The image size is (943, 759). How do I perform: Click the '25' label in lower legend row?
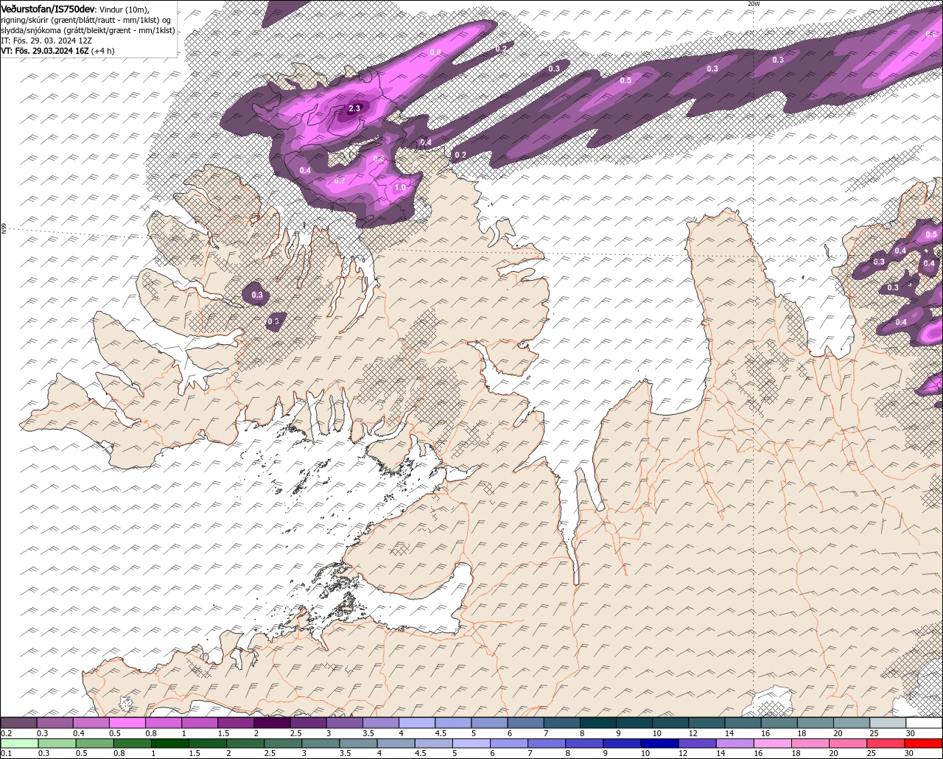point(870,753)
